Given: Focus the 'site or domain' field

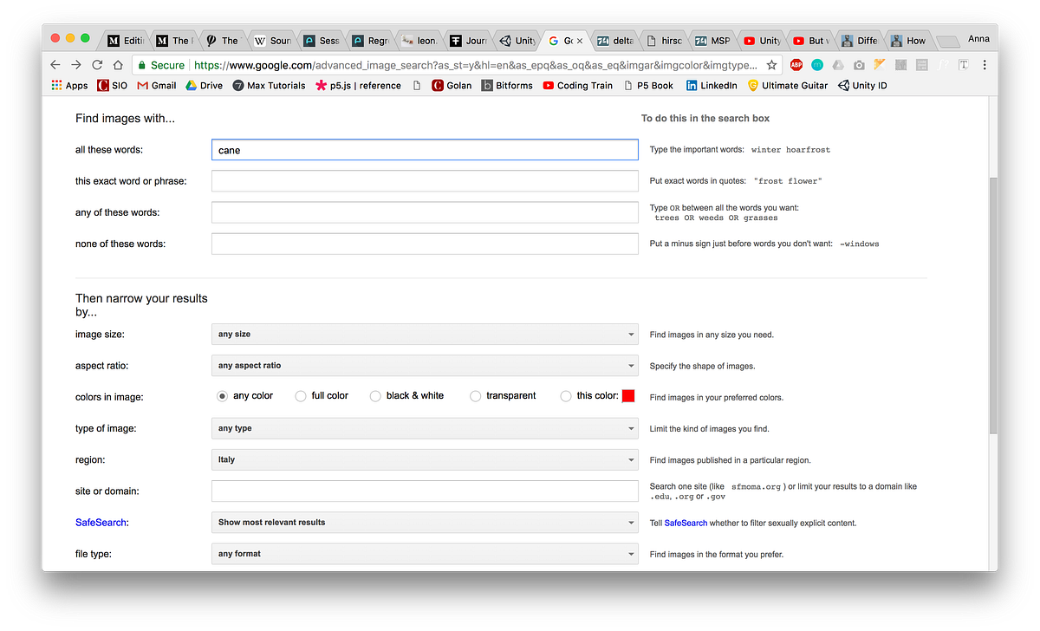Looking at the screenshot, I should point(425,491).
